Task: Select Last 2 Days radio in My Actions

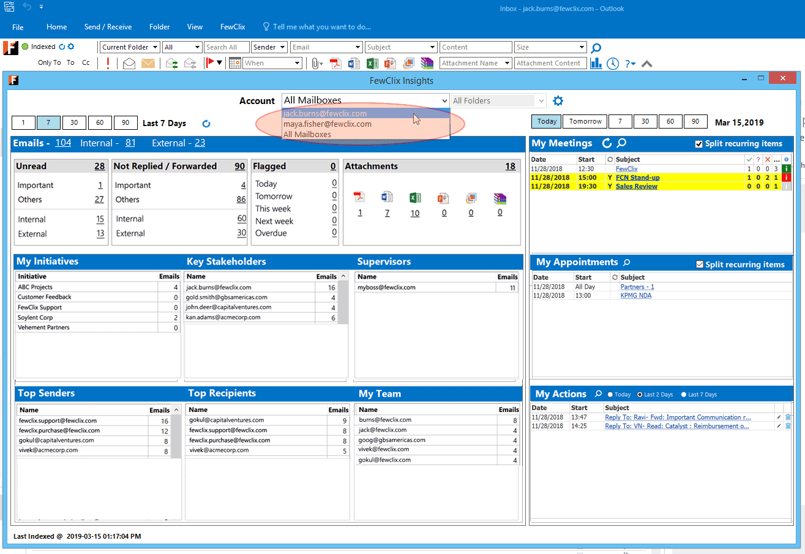Action: pyautogui.click(x=640, y=394)
